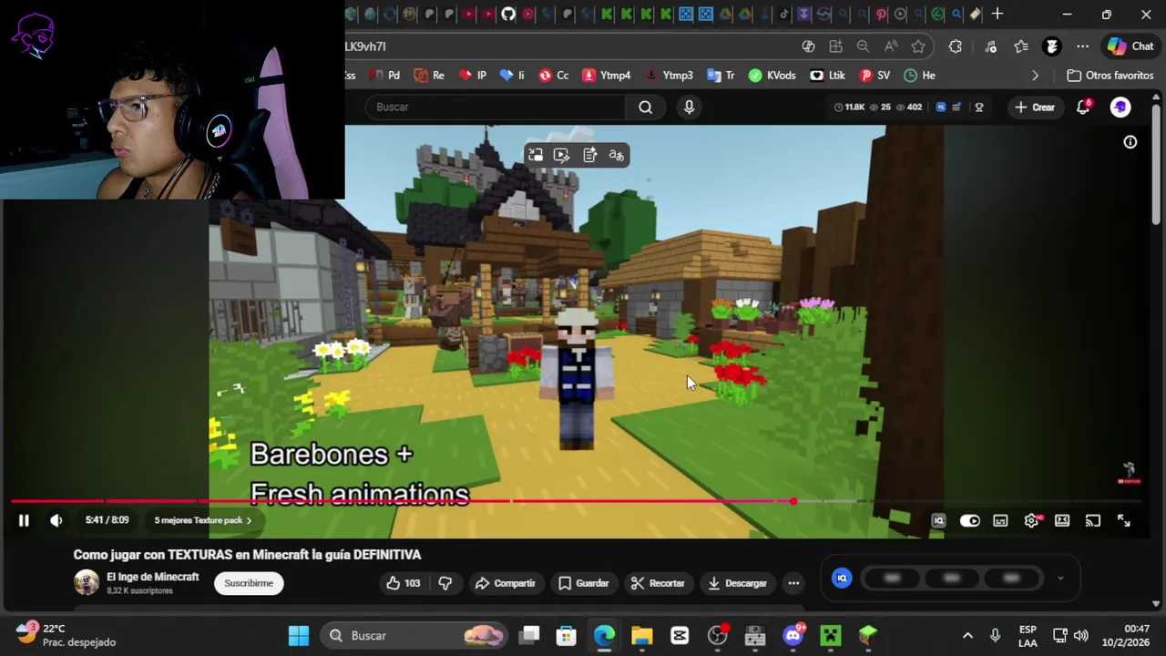Open the Otros favoritos folder
1166x656 pixels.
point(1110,76)
